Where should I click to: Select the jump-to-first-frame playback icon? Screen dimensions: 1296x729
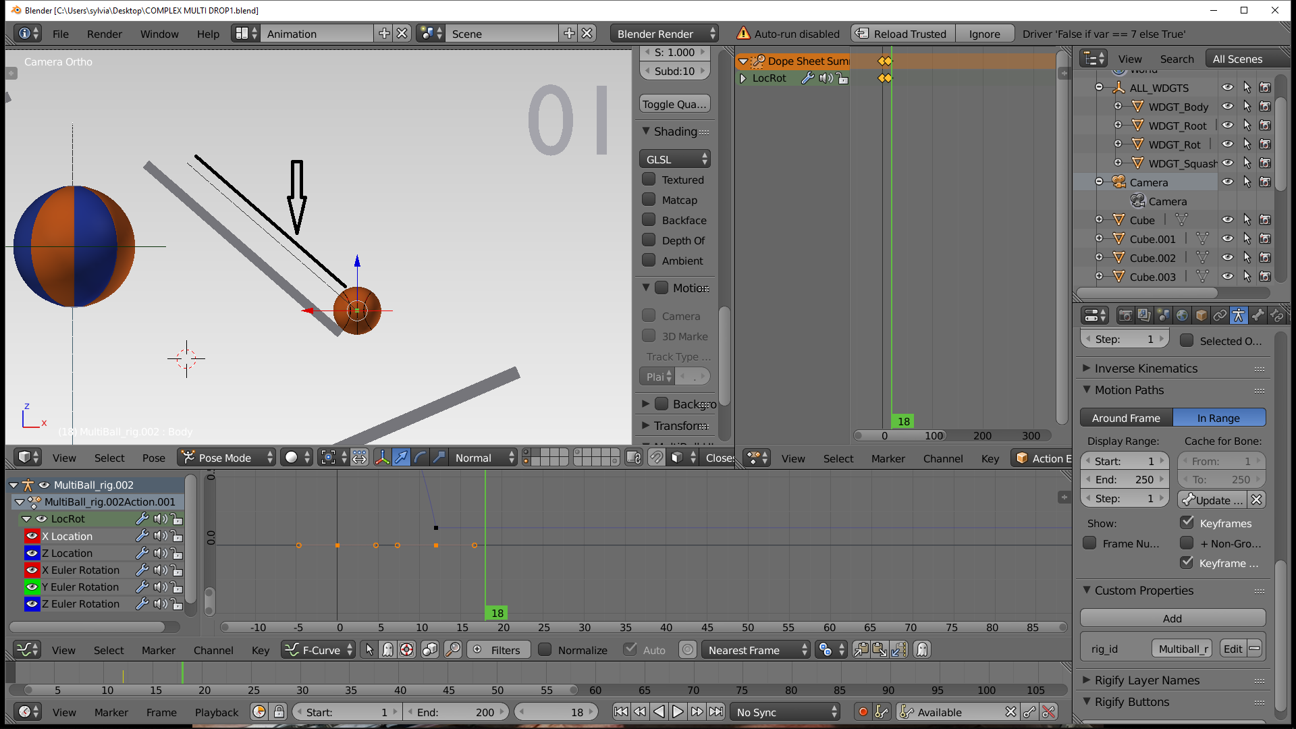(x=621, y=711)
